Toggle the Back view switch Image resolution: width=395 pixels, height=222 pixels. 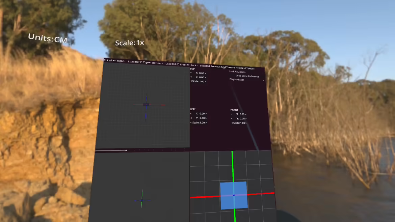[x=197, y=65]
